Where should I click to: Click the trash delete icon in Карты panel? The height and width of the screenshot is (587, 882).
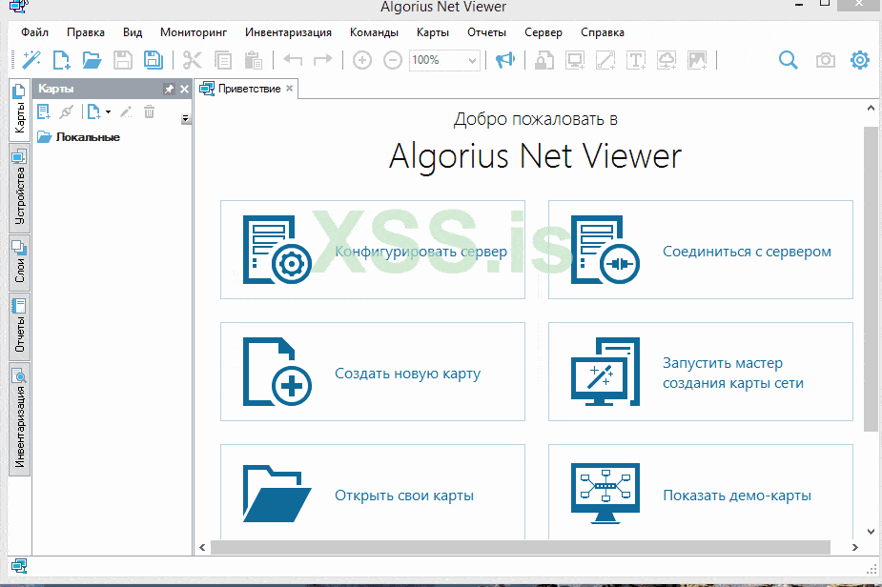[x=149, y=111]
